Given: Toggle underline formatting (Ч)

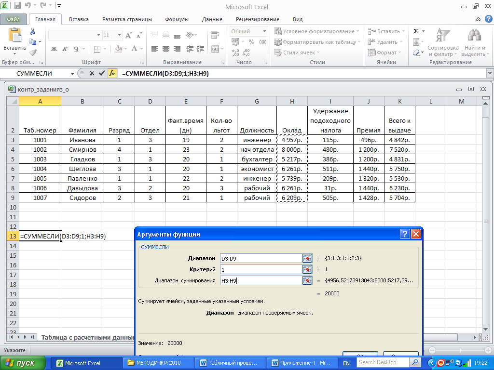Looking at the screenshot, I should pos(76,49).
